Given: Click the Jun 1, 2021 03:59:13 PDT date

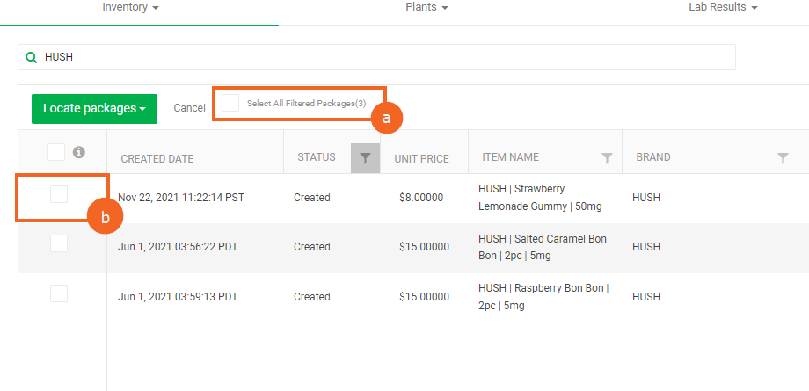Looking at the screenshot, I should [x=178, y=297].
